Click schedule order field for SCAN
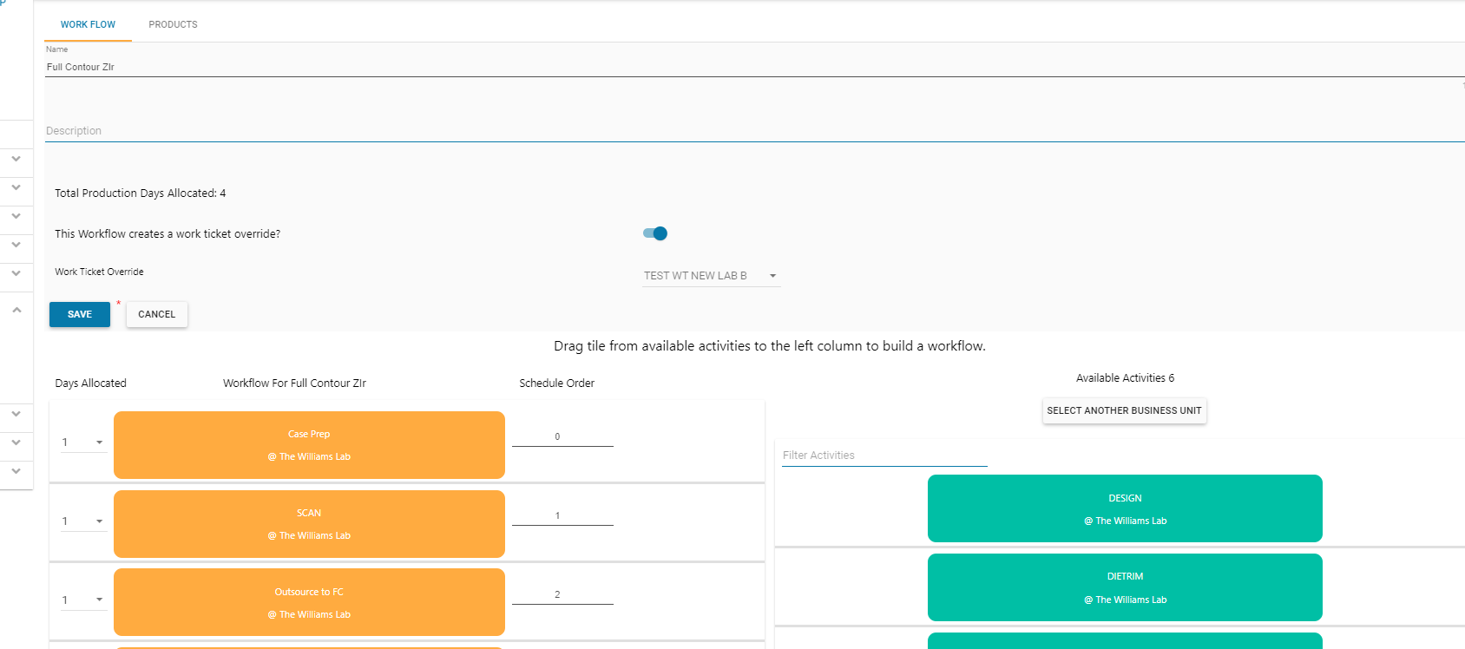1465x649 pixels. pos(562,516)
